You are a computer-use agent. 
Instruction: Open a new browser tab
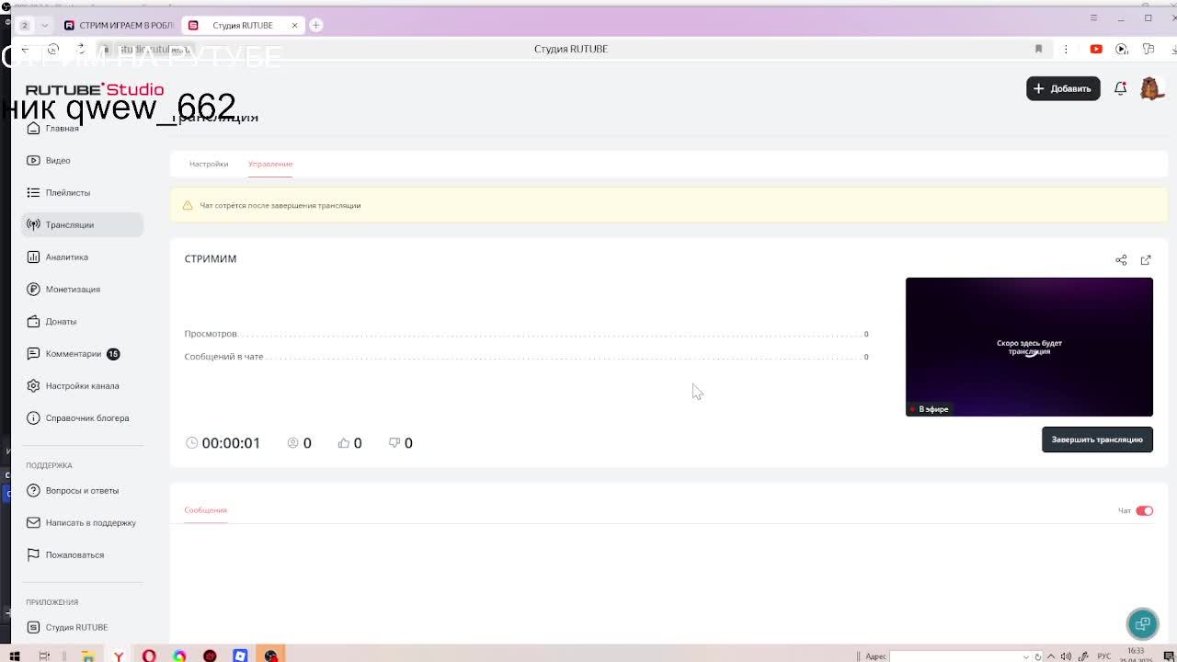(315, 25)
